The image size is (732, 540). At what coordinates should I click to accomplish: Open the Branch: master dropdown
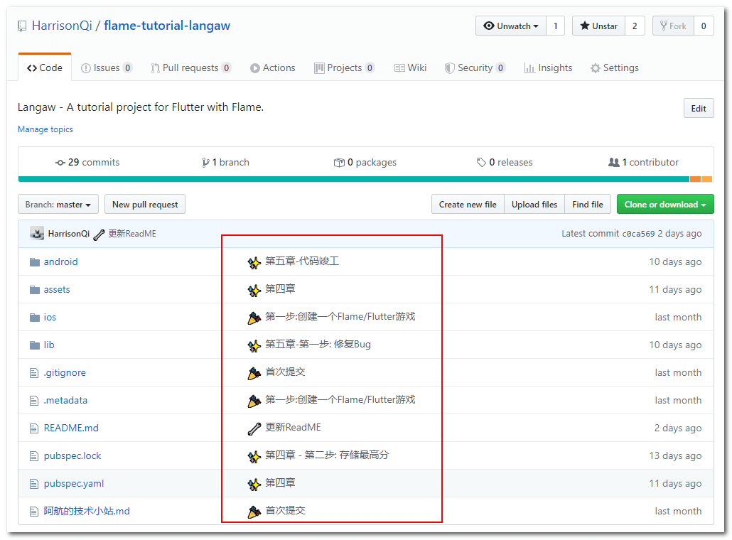pos(58,205)
